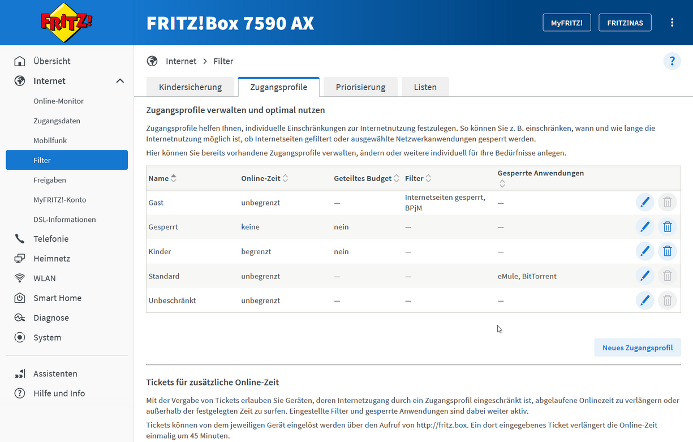
Task: Edit the Standard profile with pencil icon
Action: tap(645, 276)
